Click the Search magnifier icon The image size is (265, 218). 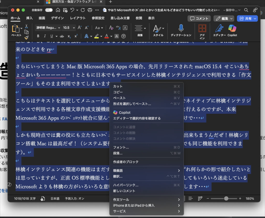246,10
